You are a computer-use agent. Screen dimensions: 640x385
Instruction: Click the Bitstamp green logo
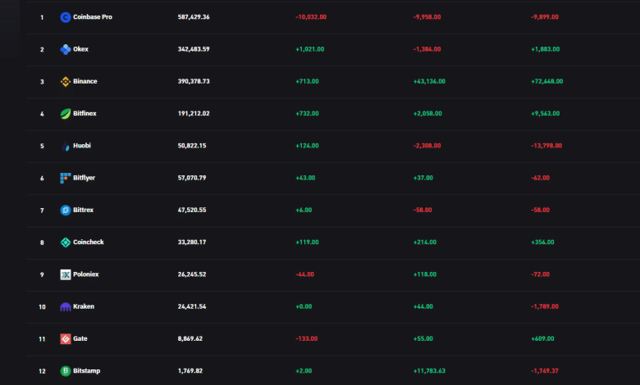click(x=66, y=371)
